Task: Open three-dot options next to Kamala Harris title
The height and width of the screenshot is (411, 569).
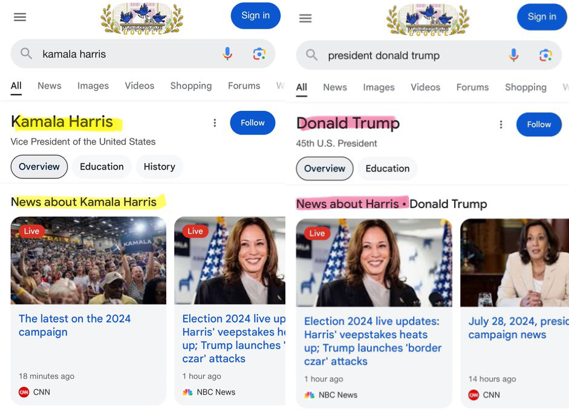Action: [215, 123]
